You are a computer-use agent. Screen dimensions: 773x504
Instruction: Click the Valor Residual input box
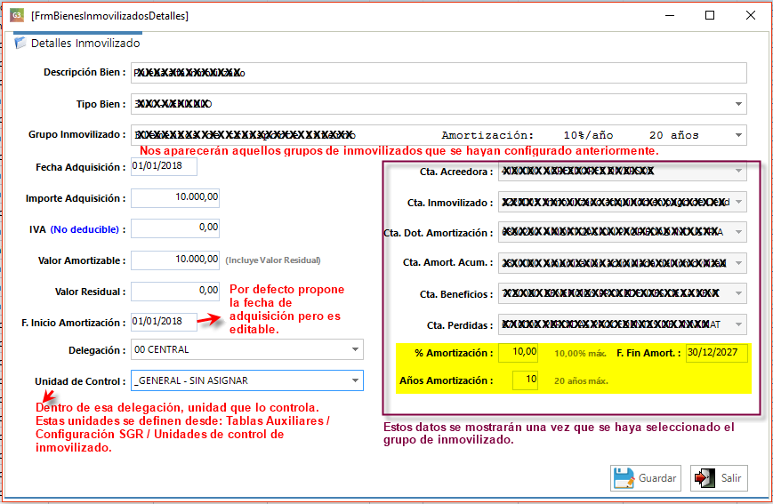coord(175,291)
